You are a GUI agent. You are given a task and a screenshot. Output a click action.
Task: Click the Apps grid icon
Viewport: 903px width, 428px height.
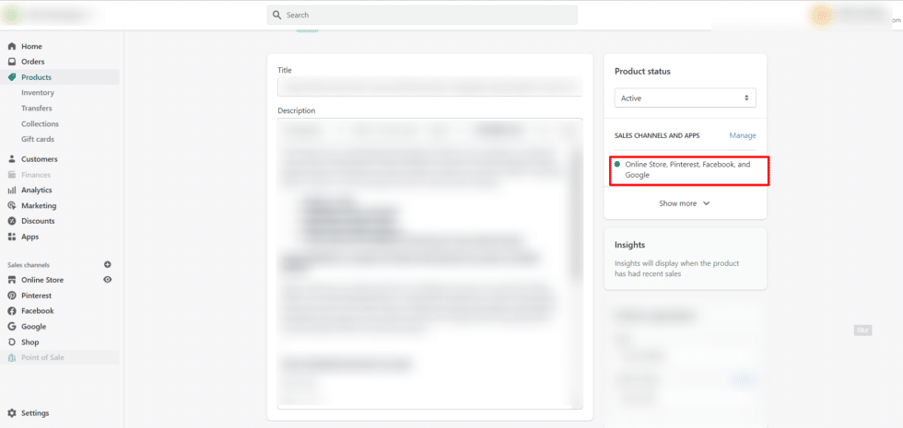click(x=11, y=237)
